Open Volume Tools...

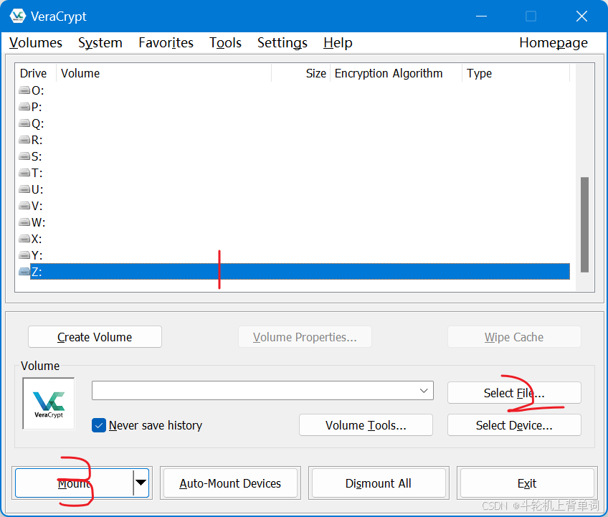click(x=366, y=425)
